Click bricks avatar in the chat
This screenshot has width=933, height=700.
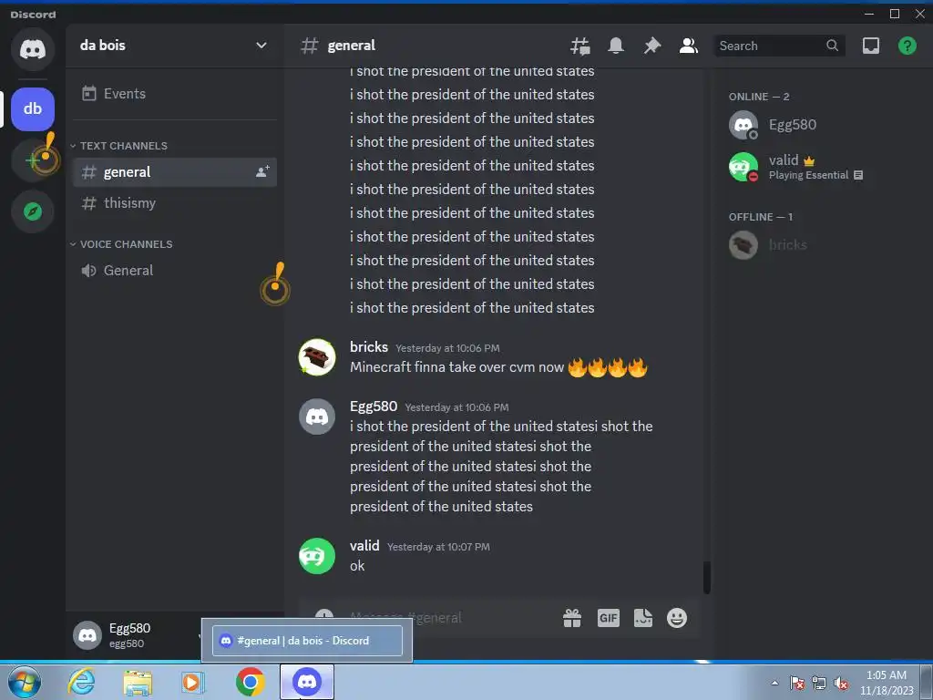(x=316, y=357)
